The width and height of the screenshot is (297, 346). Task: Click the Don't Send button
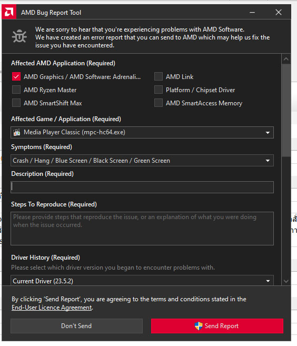click(x=76, y=326)
